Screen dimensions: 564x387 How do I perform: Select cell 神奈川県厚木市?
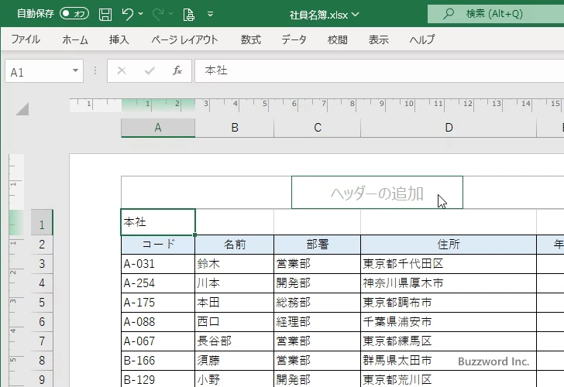click(x=449, y=283)
